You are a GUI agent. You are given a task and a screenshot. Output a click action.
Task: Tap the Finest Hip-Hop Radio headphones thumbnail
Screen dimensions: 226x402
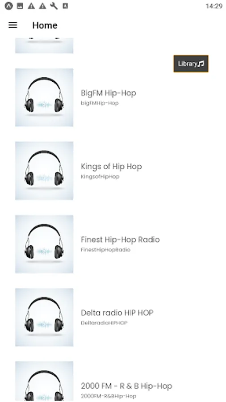(x=44, y=244)
